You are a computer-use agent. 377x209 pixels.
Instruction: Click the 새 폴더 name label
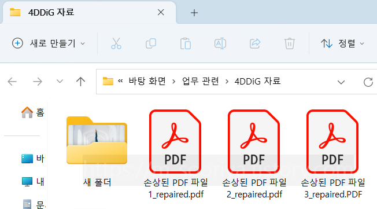tap(97, 182)
